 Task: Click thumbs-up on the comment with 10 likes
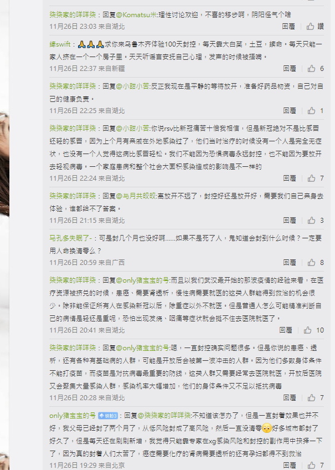point(307,330)
